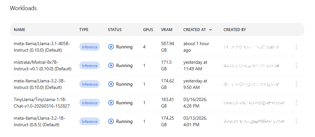This screenshot has width=315, height=137.
Task: Toggle sort arrow next to Created At
Action: coord(211,30)
